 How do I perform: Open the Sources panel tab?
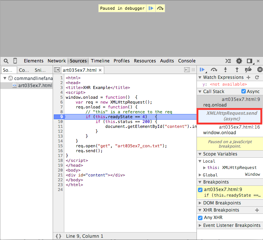[x=78, y=61]
